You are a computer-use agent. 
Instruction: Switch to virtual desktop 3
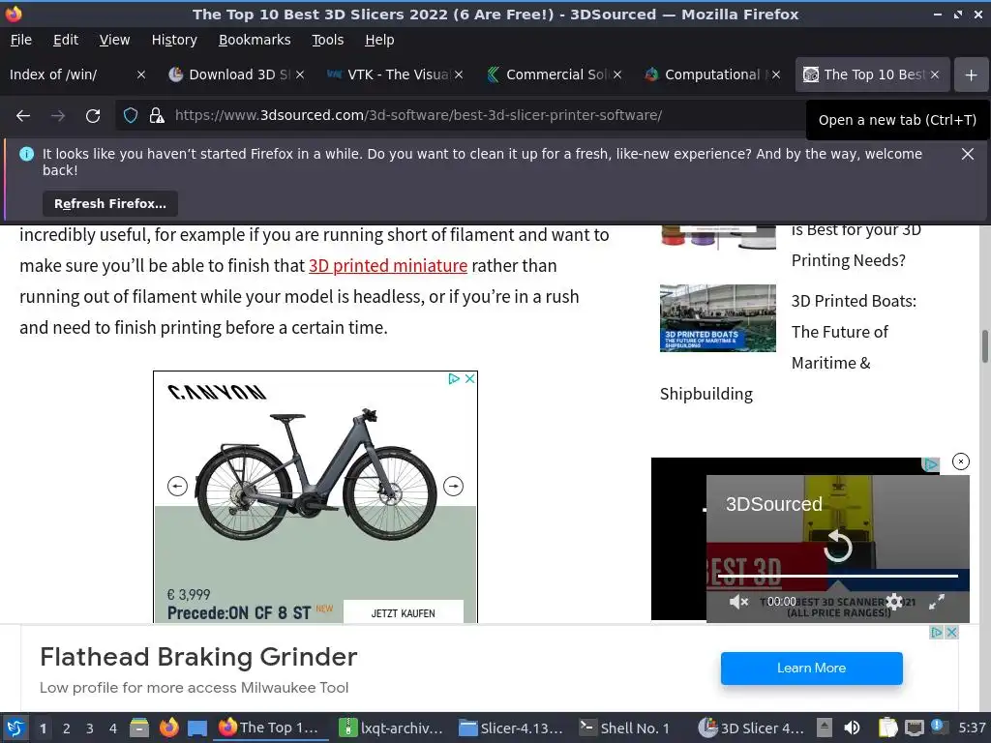tap(90, 728)
